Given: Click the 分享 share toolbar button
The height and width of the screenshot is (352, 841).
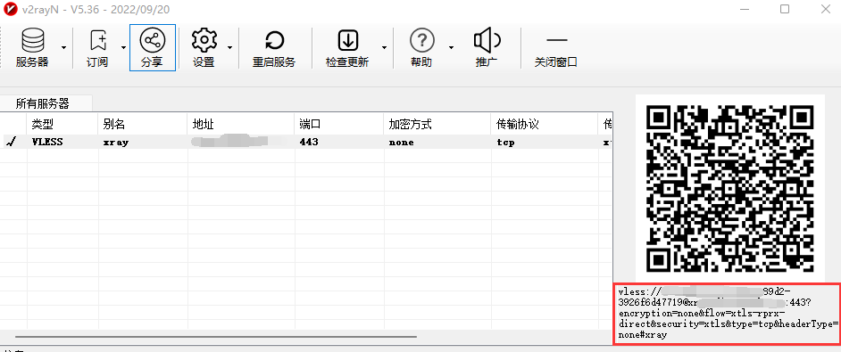Looking at the screenshot, I should (153, 48).
